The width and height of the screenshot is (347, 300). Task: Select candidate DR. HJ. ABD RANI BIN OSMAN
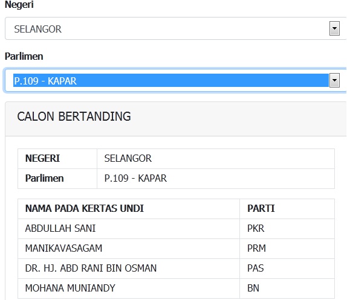coord(129,269)
